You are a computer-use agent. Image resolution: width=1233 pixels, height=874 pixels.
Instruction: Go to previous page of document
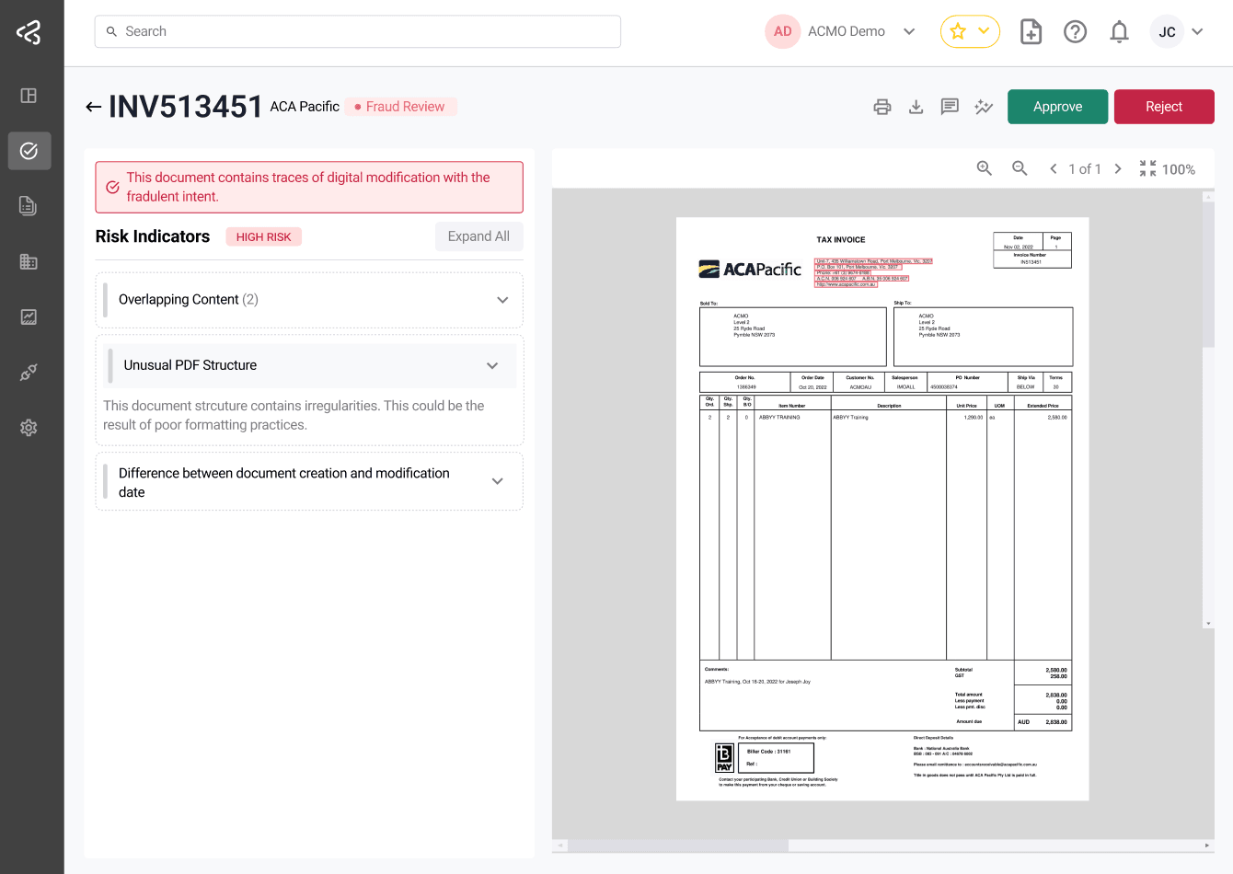[x=1054, y=168]
